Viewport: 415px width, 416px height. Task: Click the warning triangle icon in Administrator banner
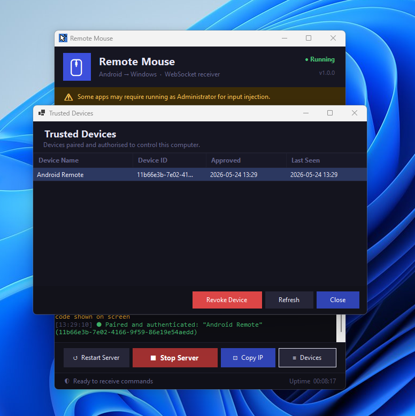coord(68,97)
